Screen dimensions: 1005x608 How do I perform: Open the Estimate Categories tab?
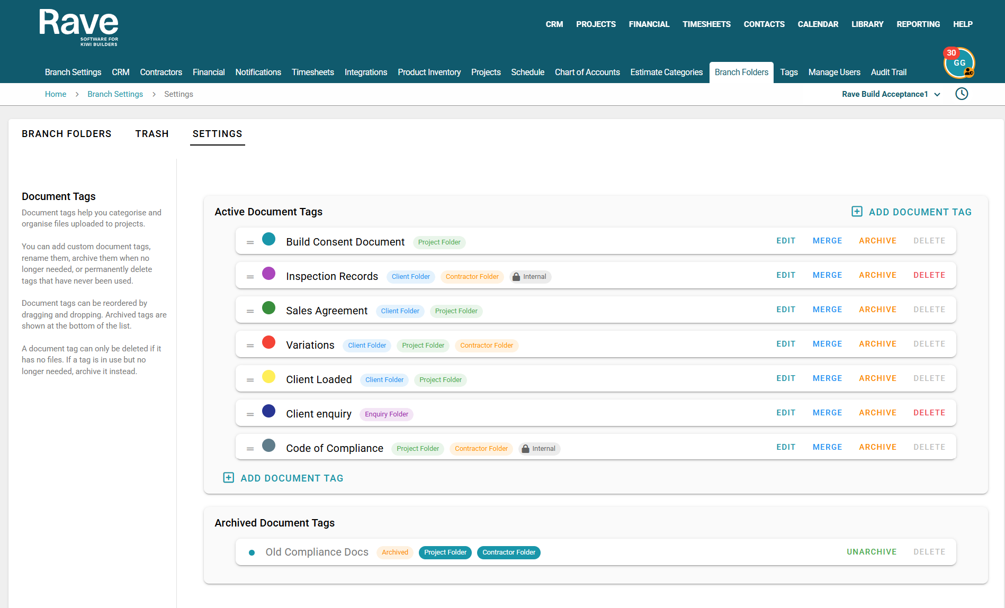pos(667,72)
